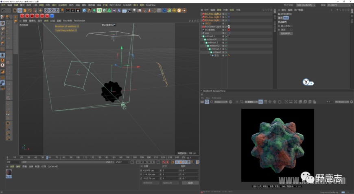Click the mtInset.5 material tag
Screen dimensions: 354x194
click(x=229, y=36)
